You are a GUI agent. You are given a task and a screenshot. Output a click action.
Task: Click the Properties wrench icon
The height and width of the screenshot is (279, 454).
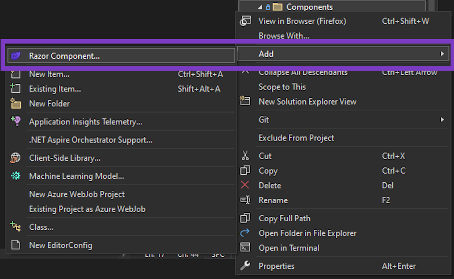pyautogui.click(x=245, y=265)
